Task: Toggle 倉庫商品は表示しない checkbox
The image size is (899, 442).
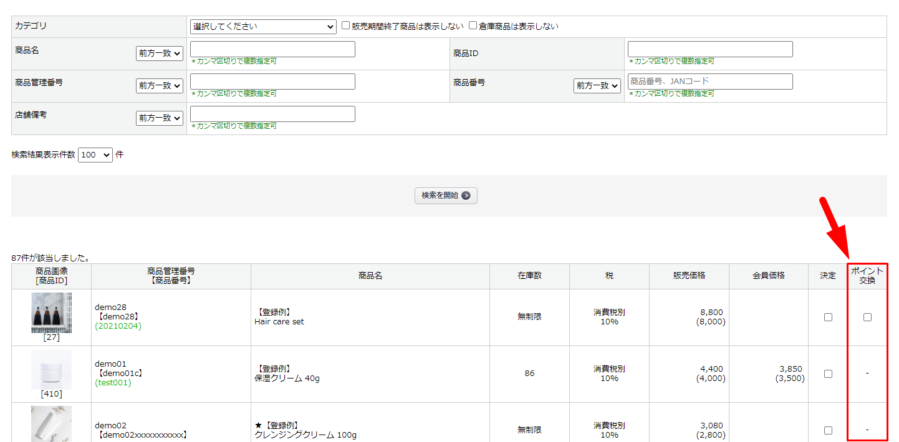Action: 473,26
